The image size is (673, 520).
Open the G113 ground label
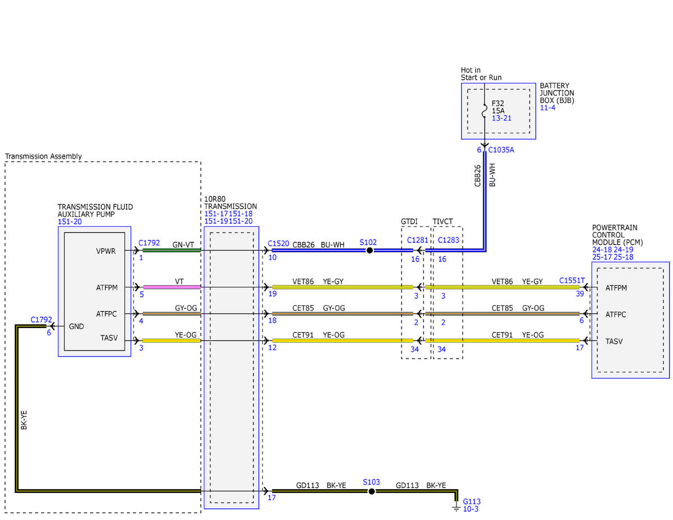pos(472,501)
